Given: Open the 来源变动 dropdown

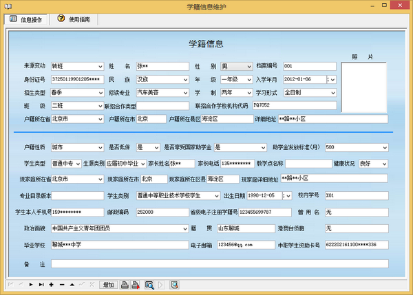Looking at the screenshot, I should point(100,67).
